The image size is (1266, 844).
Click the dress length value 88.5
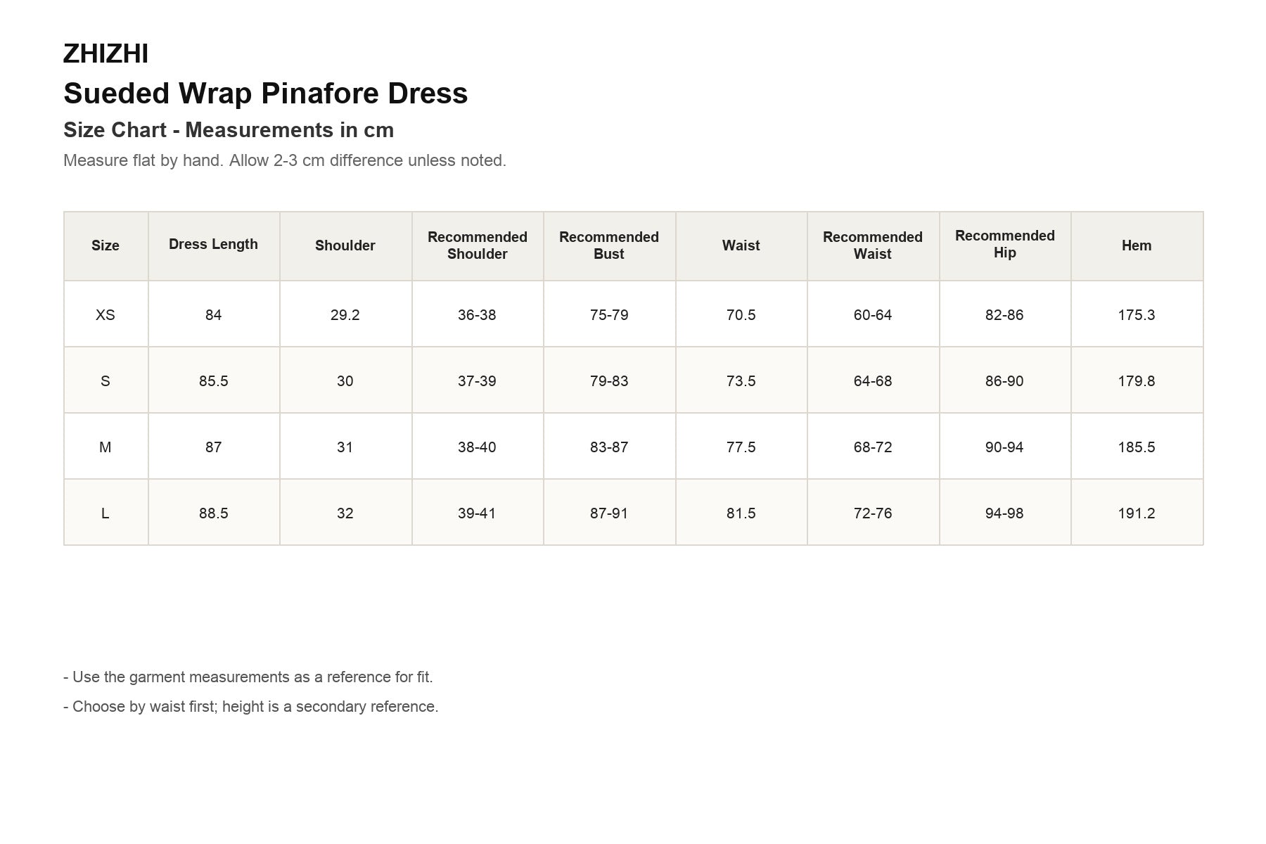214,513
